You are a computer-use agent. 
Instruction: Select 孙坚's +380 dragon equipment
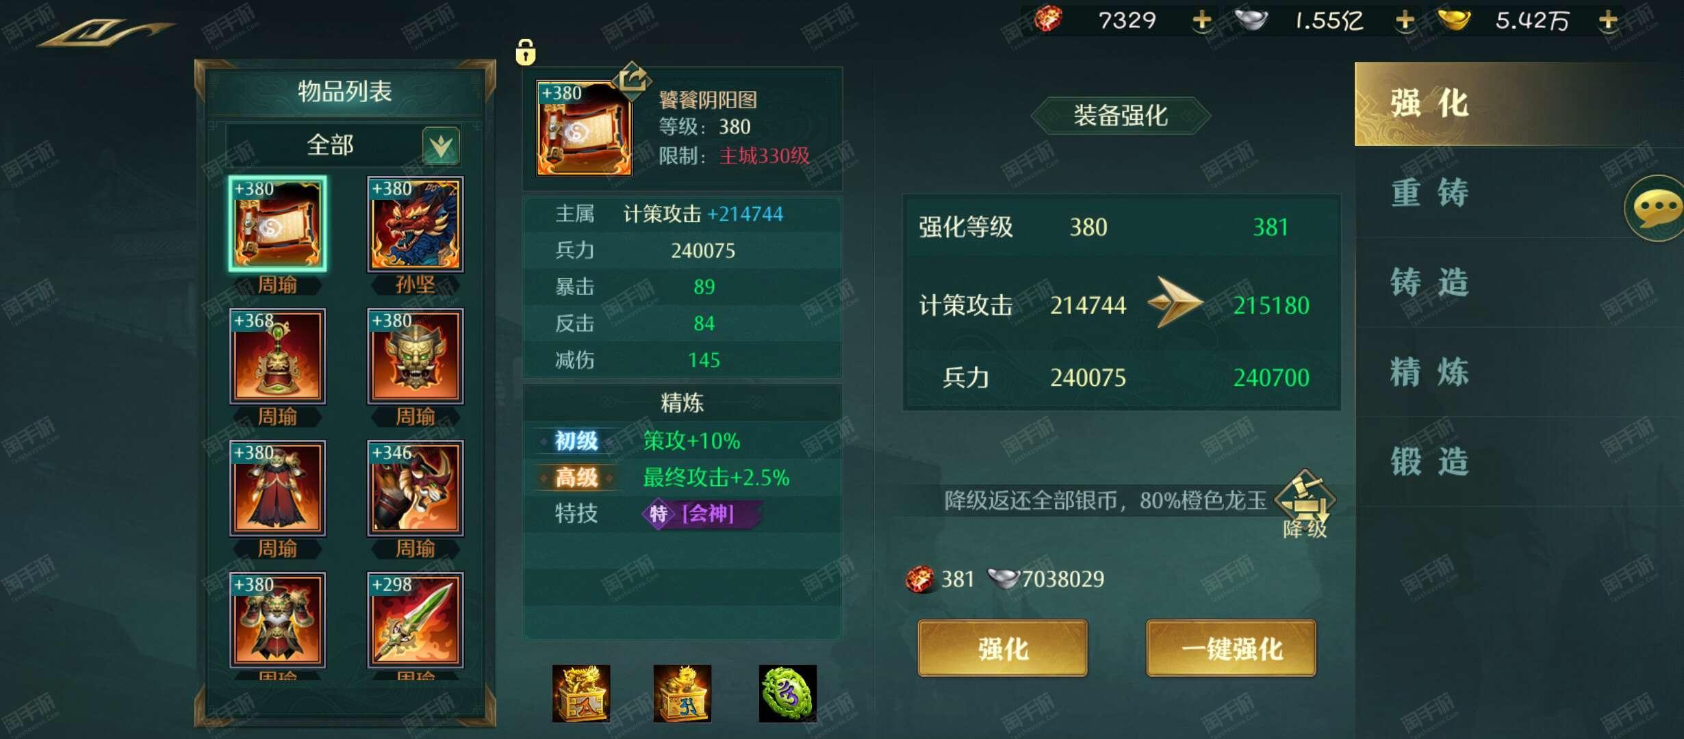click(416, 224)
